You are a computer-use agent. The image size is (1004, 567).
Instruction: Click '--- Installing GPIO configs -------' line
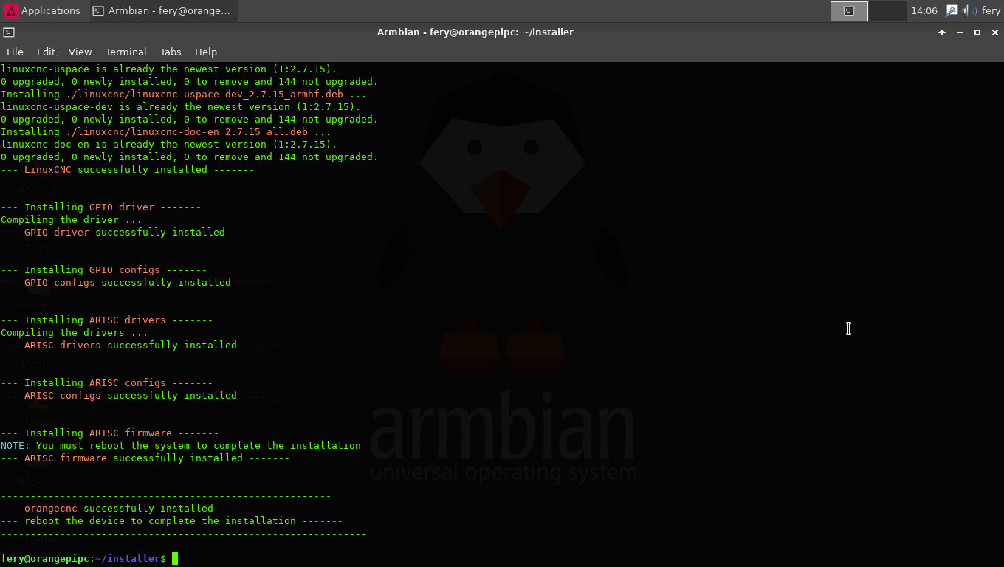[x=104, y=270]
